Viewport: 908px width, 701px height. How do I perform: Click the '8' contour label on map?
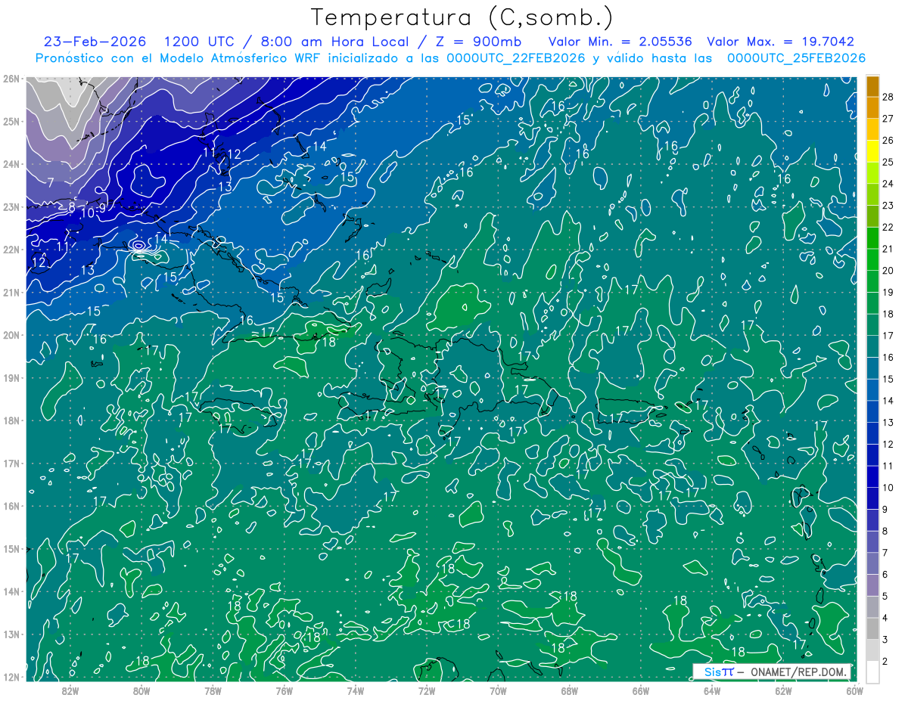[x=72, y=206]
